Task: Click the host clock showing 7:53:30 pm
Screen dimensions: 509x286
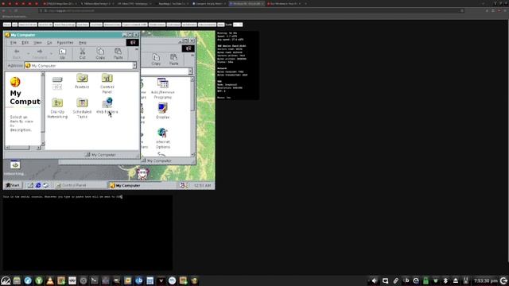Action: pyautogui.click(x=486, y=280)
